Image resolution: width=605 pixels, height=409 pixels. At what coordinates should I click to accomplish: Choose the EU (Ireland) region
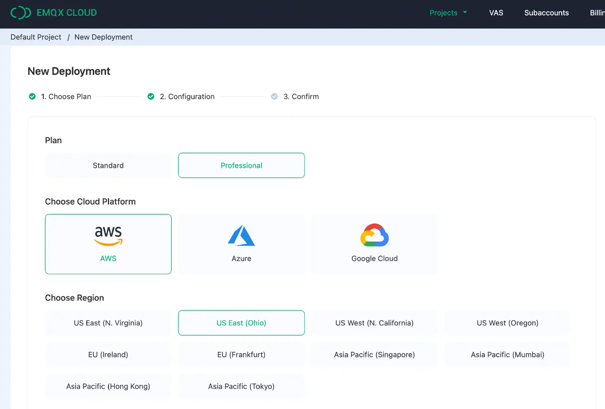pos(108,355)
